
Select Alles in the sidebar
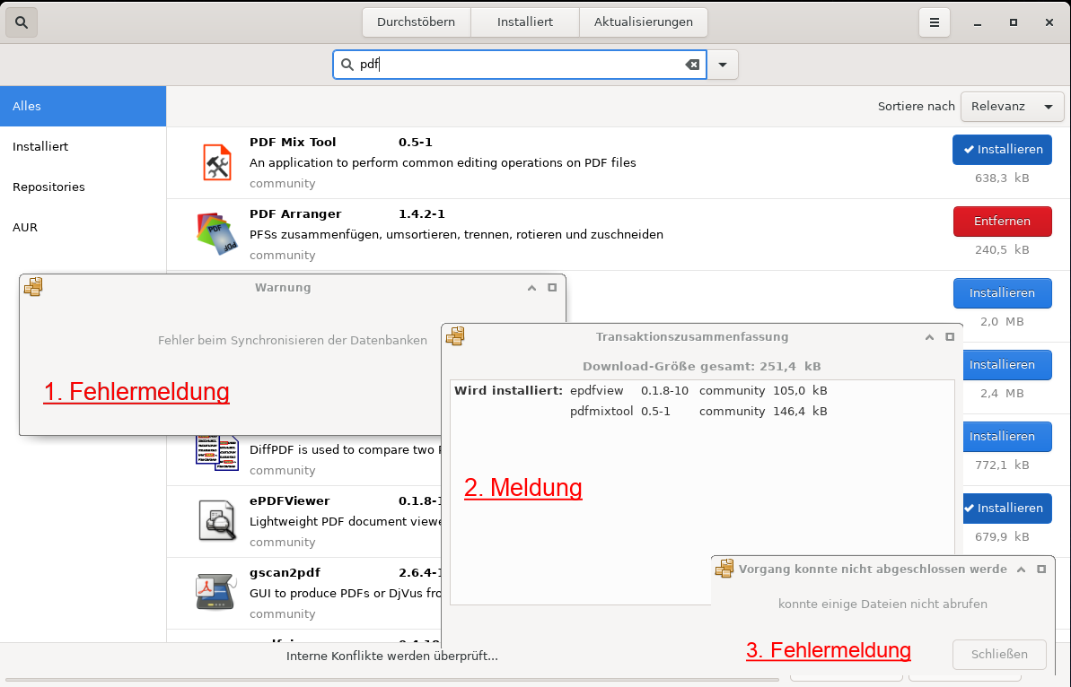coord(83,106)
